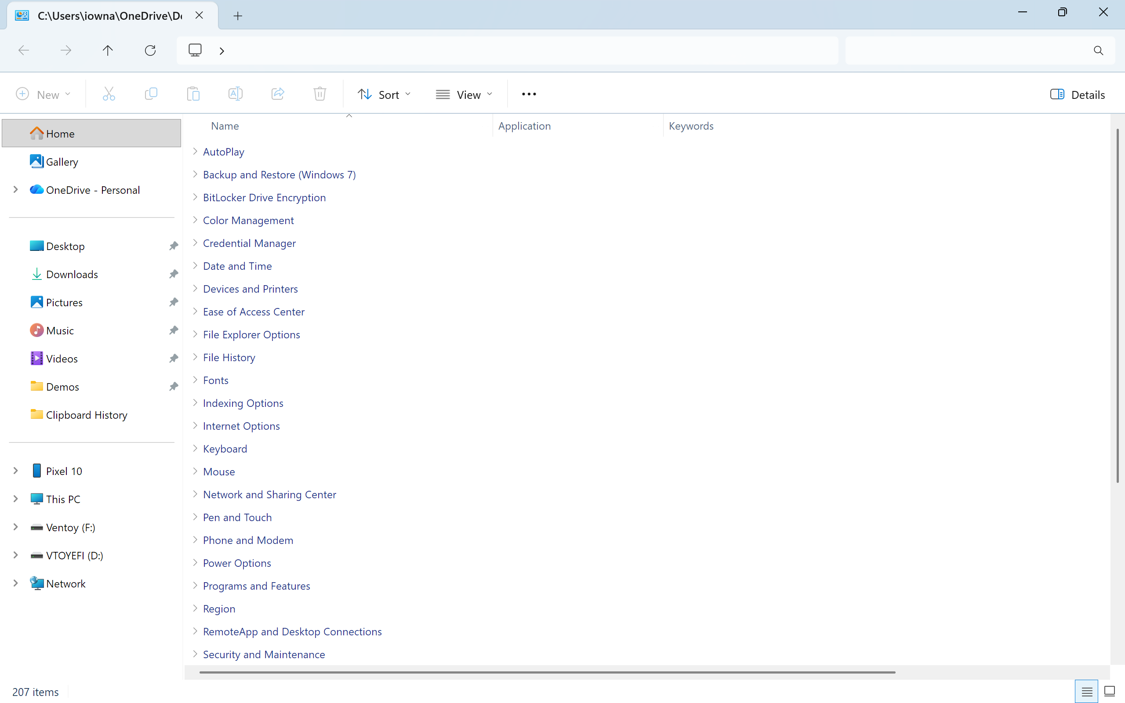Viewport: 1125px width, 703px height.
Task: Unpin Demos using its pin icon
Action: 174,387
